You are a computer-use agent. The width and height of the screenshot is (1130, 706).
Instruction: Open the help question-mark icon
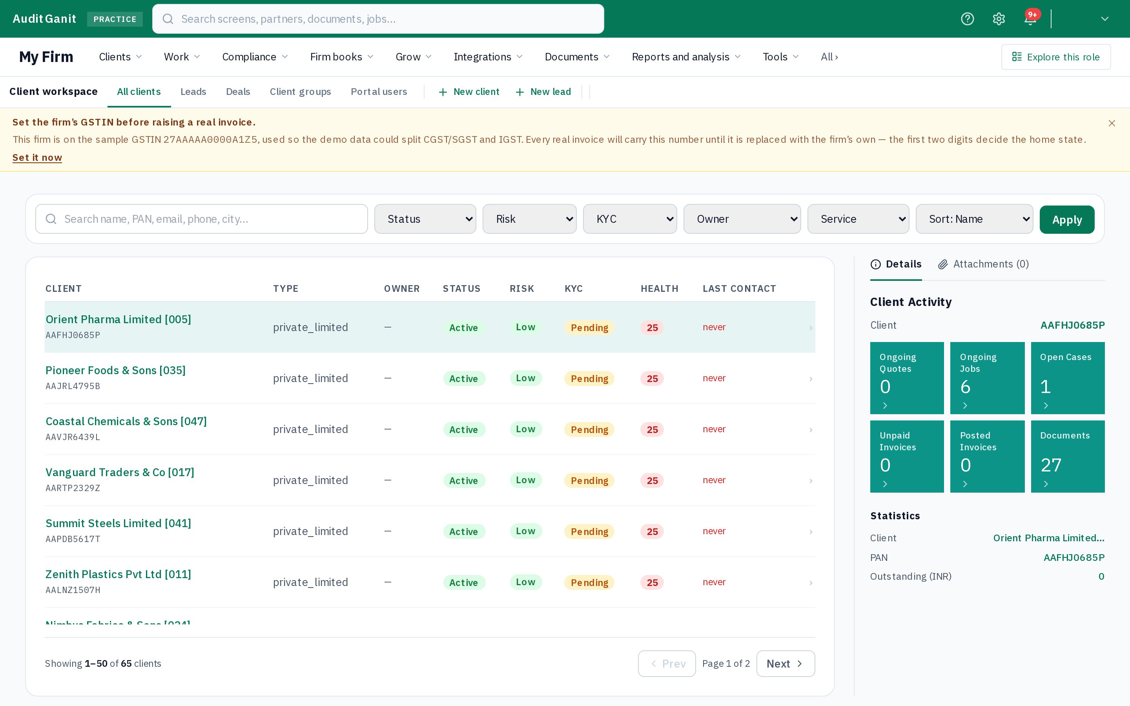(x=967, y=19)
